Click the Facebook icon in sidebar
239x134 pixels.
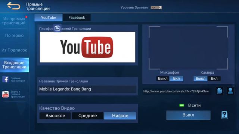[5, 79]
